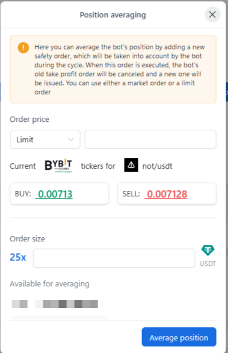Image resolution: width=228 pixels, height=353 pixels.
Task: Click the orange info notice text
Action: [120, 70]
